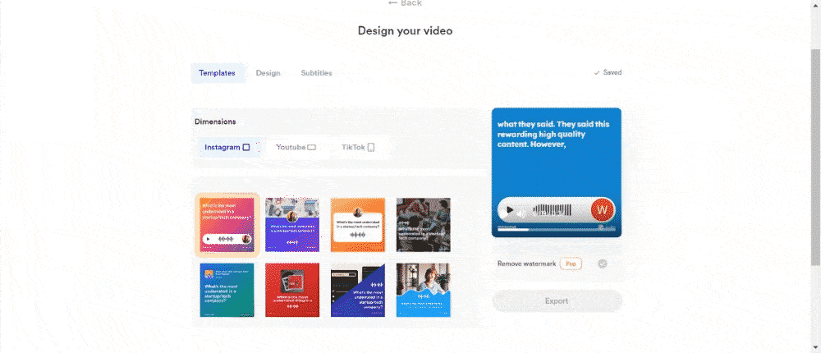Choose the blue-green gradient template
821x353 pixels.
227,290
